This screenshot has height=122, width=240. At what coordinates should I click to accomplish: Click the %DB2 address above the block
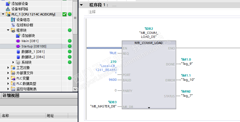click(149, 29)
